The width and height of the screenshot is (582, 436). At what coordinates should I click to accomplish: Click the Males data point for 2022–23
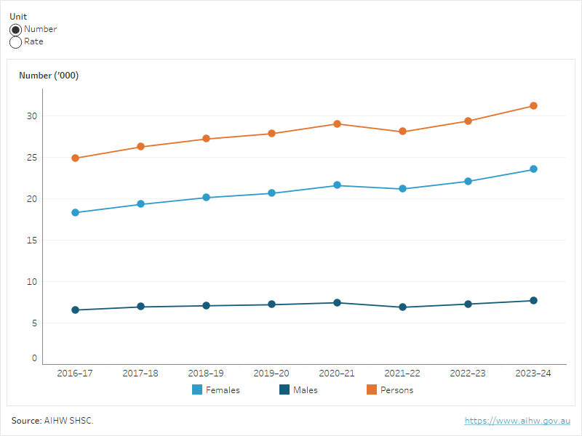click(x=468, y=304)
